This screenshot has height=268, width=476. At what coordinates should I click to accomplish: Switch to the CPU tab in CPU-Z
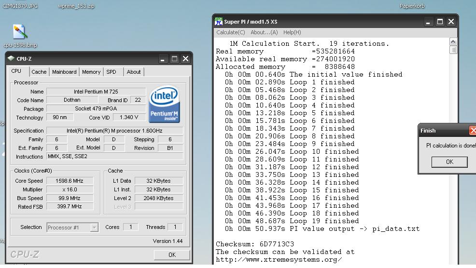pyautogui.click(x=16, y=71)
